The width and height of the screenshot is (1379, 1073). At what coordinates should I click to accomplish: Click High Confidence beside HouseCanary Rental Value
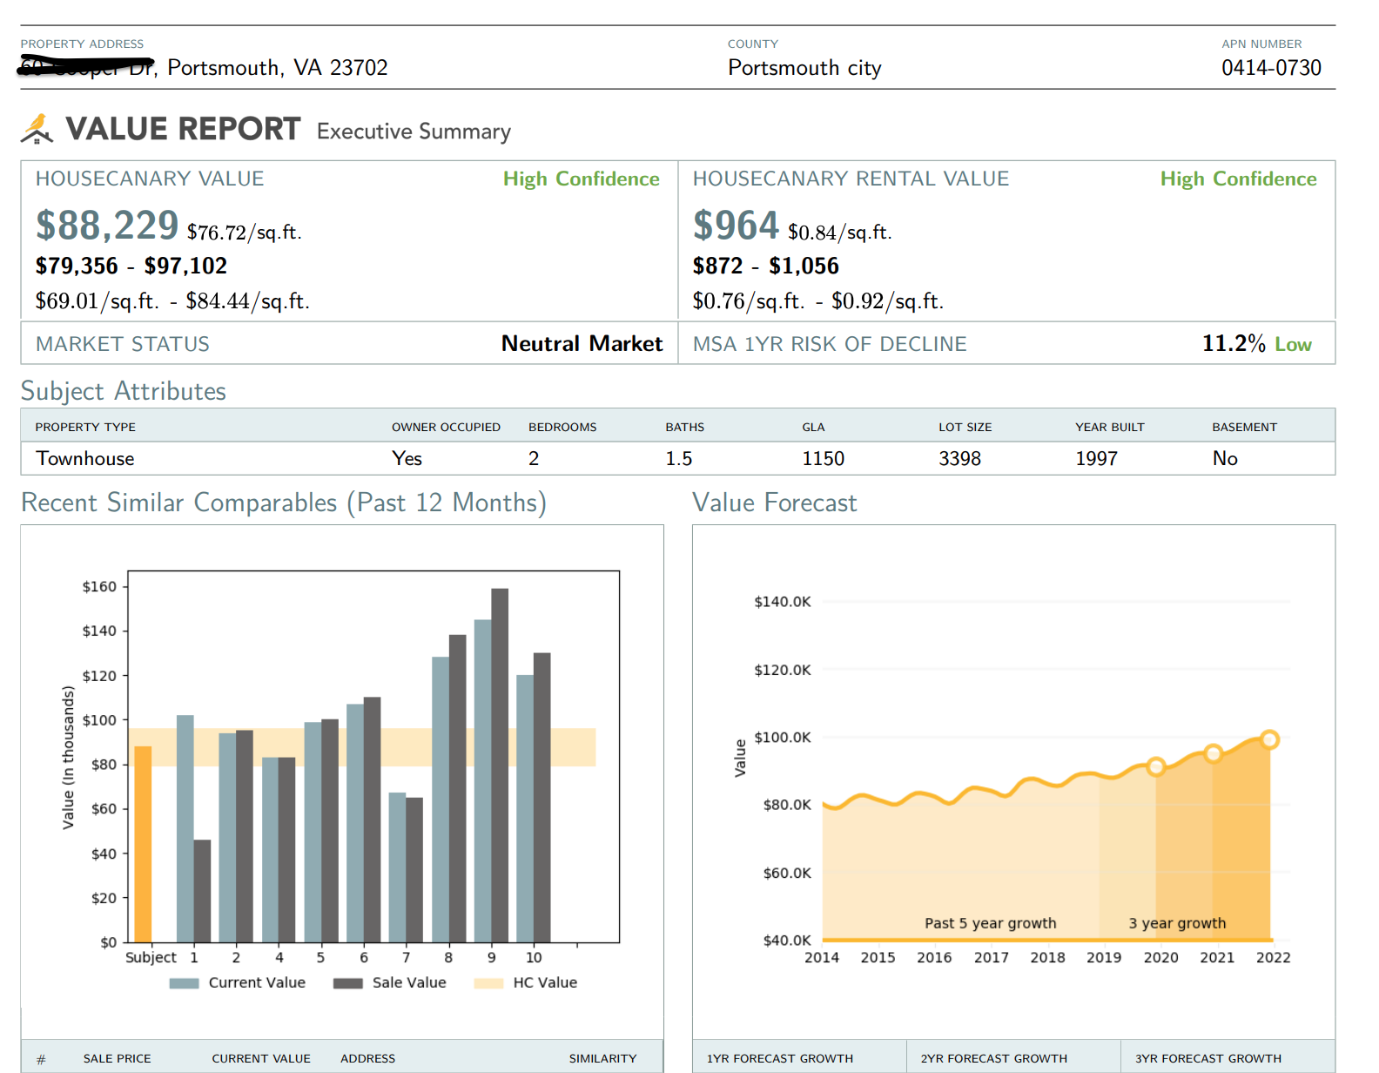(x=1237, y=179)
